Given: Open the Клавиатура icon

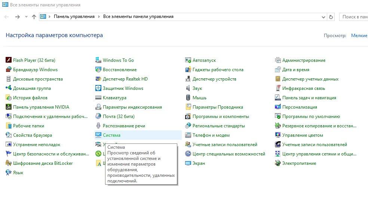Looking at the screenshot, I should click(x=98, y=97).
